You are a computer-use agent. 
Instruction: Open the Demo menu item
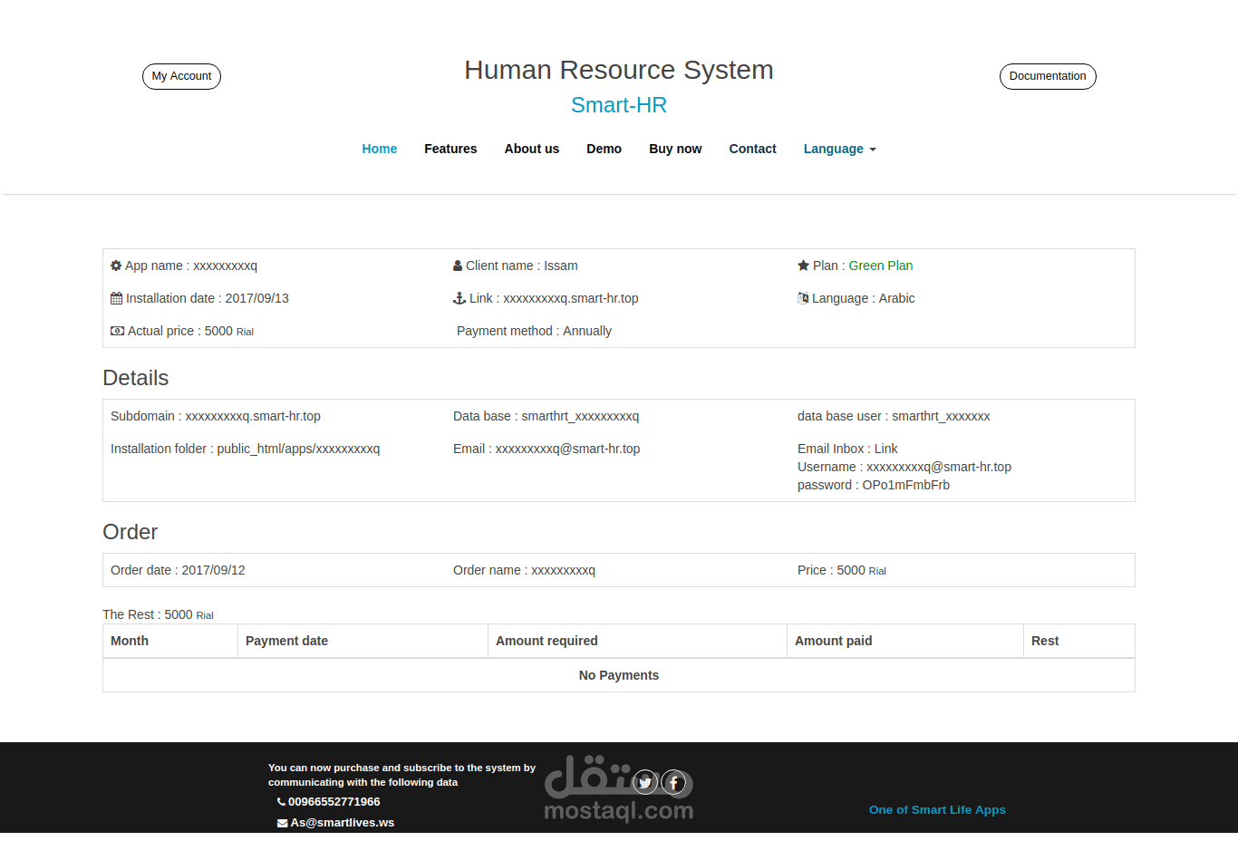tap(604, 149)
